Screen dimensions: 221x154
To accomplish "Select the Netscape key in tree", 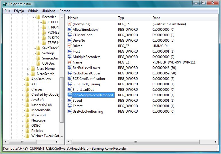I will pyautogui.click(x=38, y=120).
